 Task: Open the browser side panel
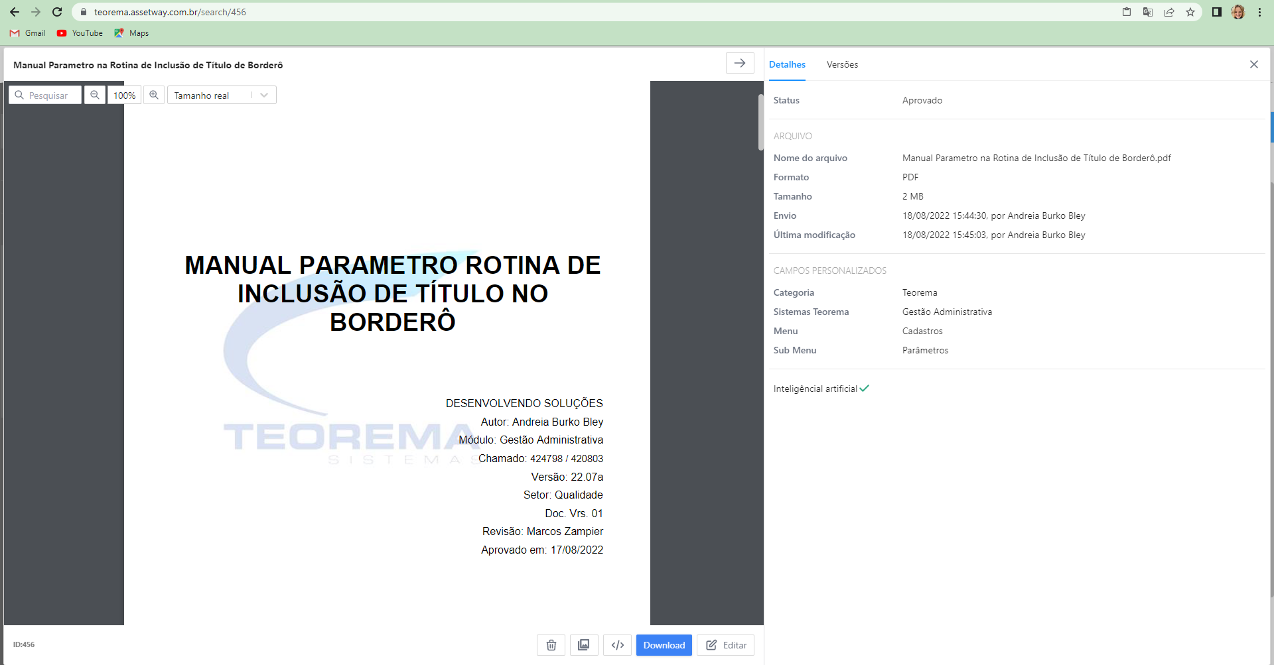coord(1217,12)
